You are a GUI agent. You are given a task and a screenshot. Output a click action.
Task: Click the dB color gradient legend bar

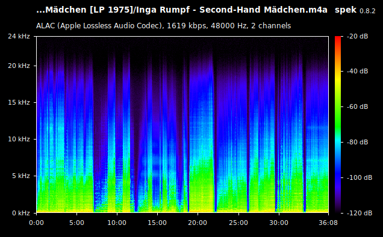click(338, 125)
